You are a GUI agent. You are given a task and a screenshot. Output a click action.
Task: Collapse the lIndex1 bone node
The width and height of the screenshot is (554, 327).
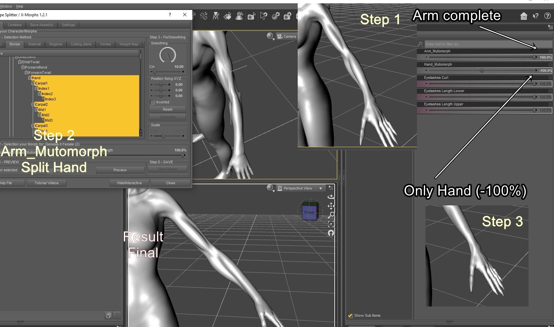[x=36, y=89]
